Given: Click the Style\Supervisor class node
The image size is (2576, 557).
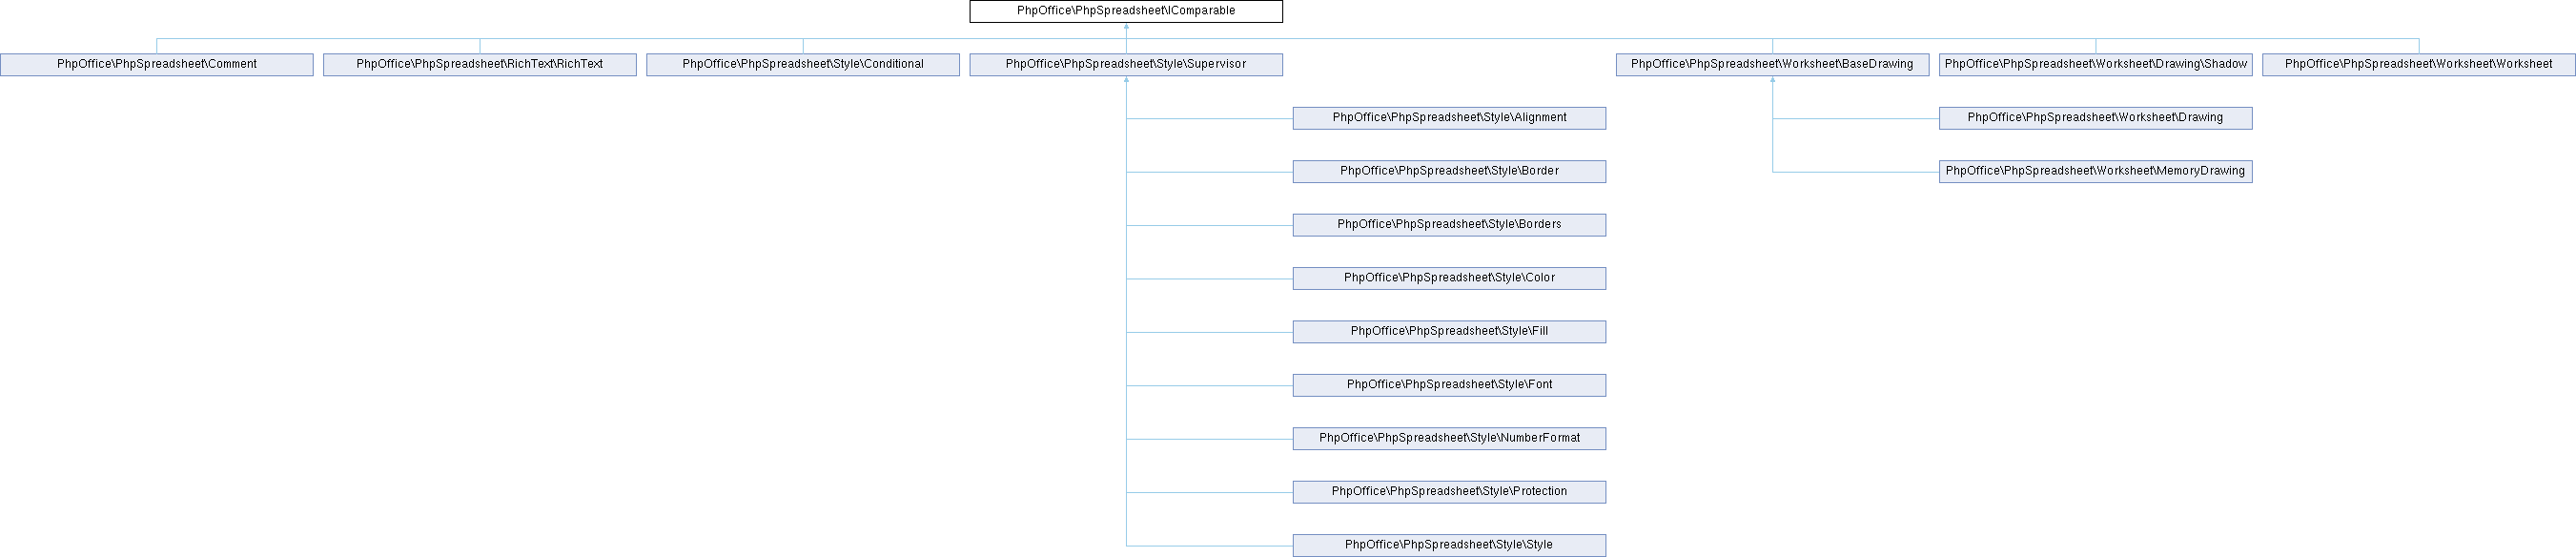Looking at the screenshot, I should [1125, 64].
